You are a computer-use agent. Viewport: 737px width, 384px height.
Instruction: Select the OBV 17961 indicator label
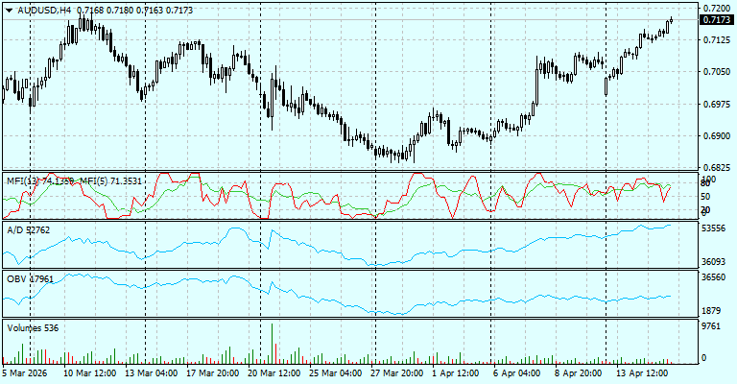click(x=30, y=279)
